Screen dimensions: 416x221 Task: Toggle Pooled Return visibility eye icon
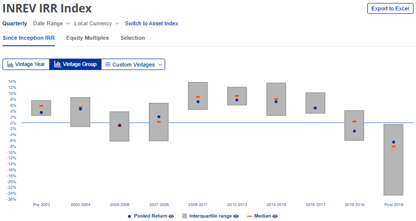[171, 216]
